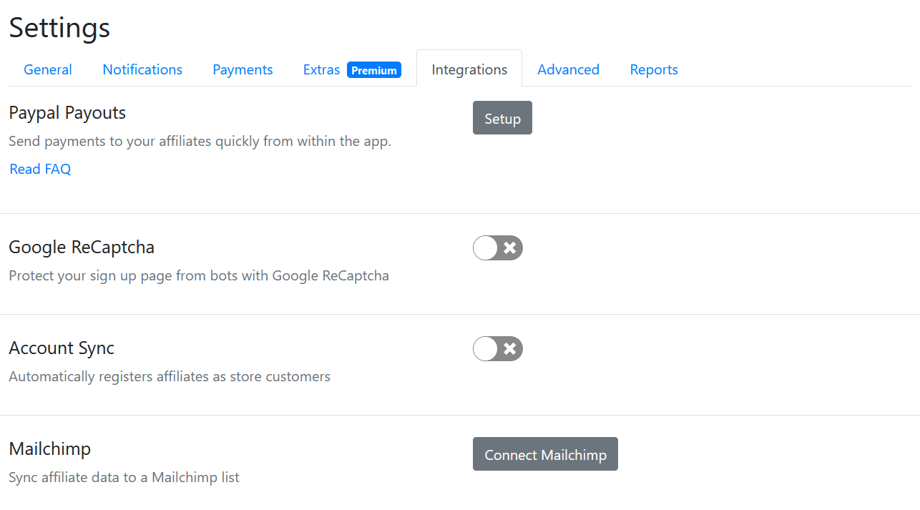
Task: Click 'Sync affiliate data to a Mailchimp list'
Action: pos(124,477)
